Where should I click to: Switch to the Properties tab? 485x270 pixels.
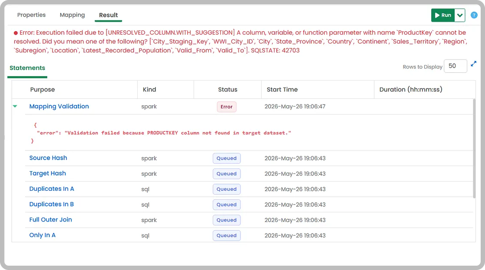(x=31, y=15)
